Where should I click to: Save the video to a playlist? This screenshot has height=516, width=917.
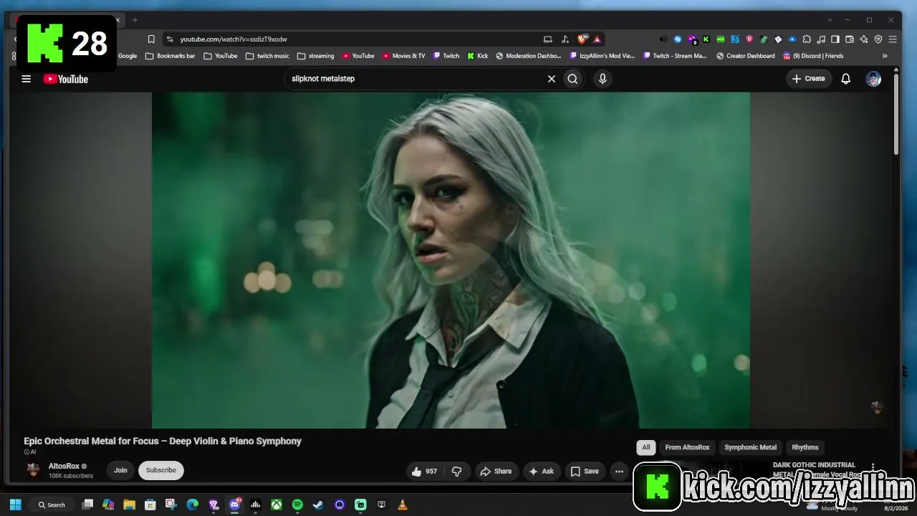[x=585, y=471]
